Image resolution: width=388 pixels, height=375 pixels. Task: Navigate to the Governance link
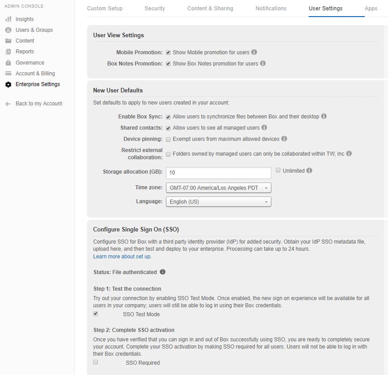tap(30, 63)
